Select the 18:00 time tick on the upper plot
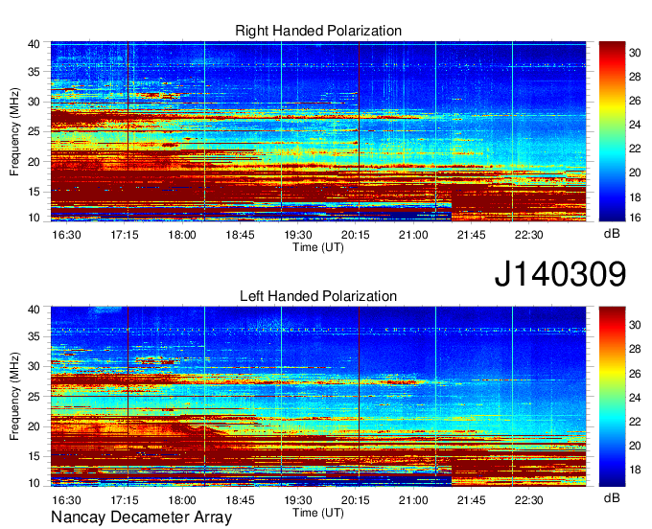This screenshot has height=529, width=652. [x=182, y=235]
